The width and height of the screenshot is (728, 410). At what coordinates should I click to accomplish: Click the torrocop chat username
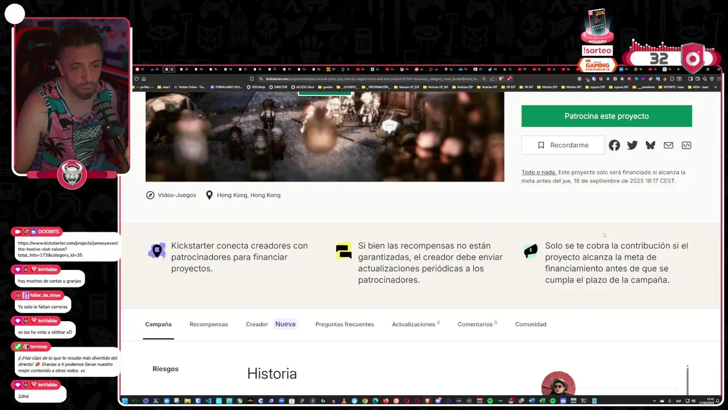[39, 346]
